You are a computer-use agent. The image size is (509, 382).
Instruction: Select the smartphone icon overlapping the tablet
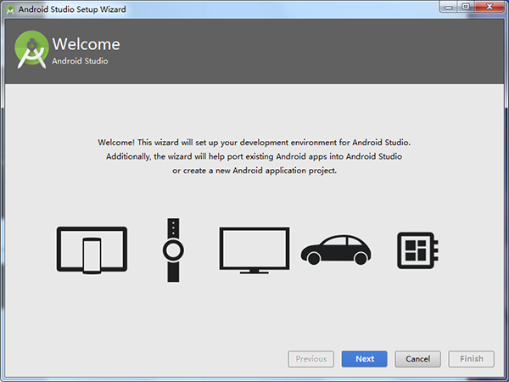[x=92, y=254]
